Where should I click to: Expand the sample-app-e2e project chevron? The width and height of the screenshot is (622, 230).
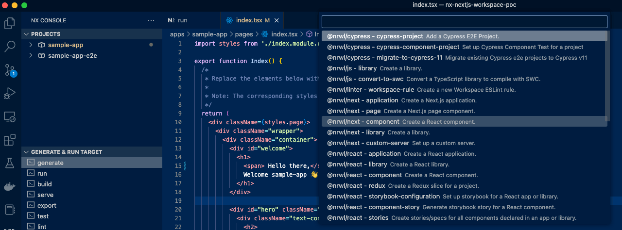pyautogui.click(x=31, y=56)
